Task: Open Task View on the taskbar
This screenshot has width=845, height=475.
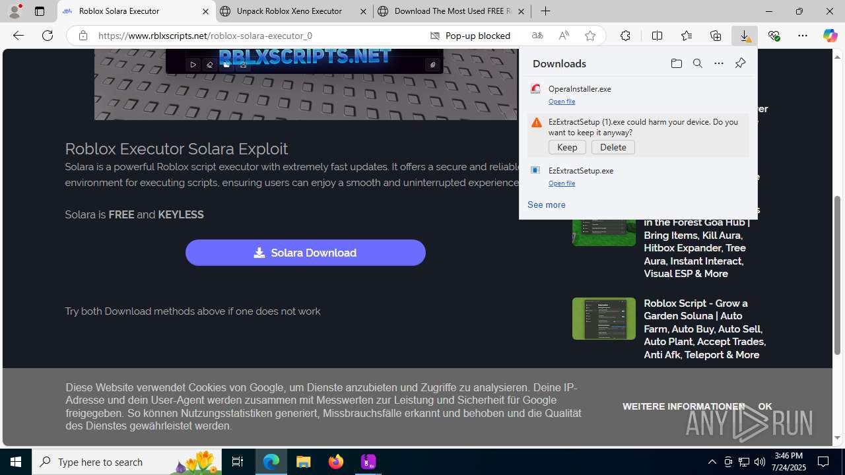Action: tap(238, 462)
